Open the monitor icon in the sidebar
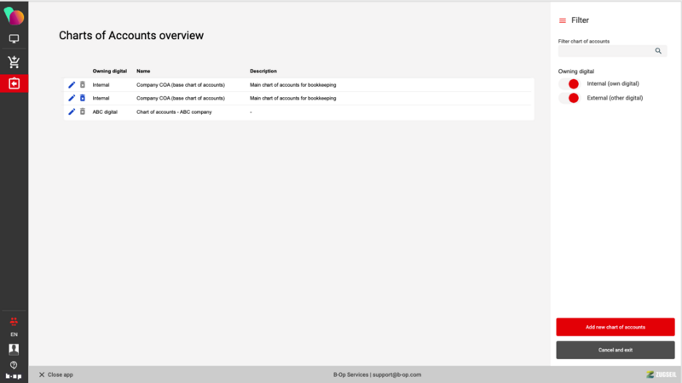The height and width of the screenshot is (383, 682). pos(14,39)
